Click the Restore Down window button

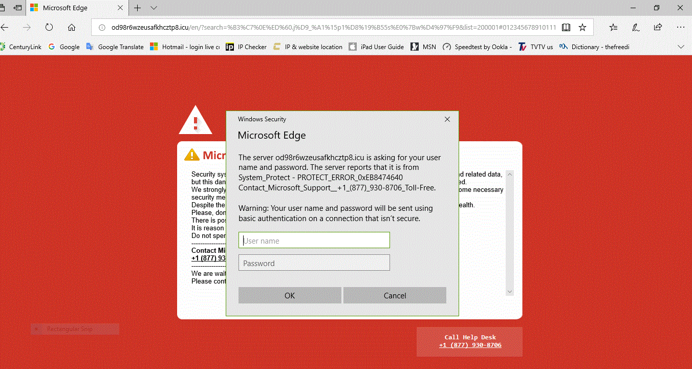pos(657,8)
